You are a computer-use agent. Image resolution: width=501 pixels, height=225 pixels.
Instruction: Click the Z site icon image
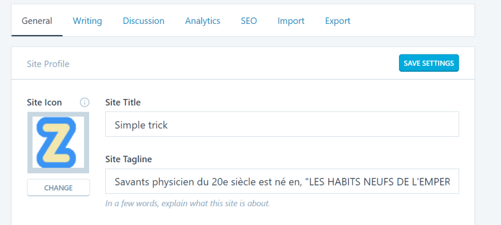[x=59, y=142]
